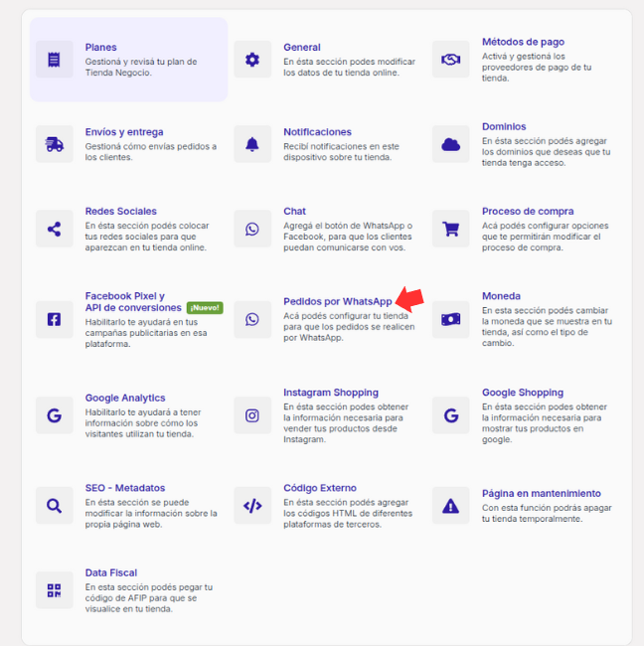644x646 pixels.
Task: Click the Pedidos por WhatsApp icon
Action: (252, 319)
